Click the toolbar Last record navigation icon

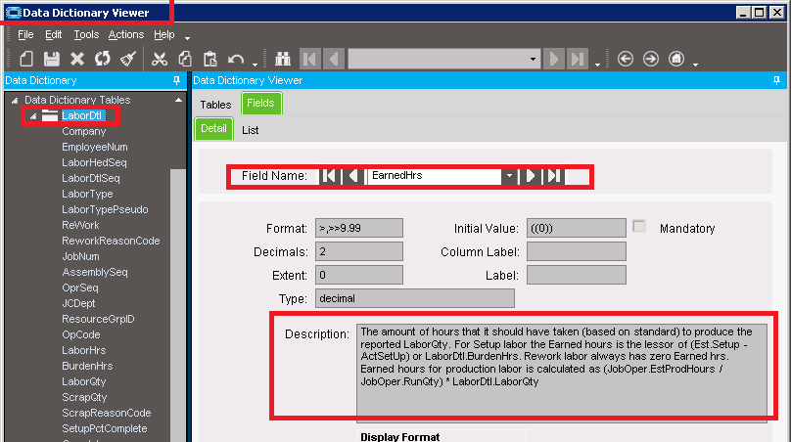coord(578,59)
